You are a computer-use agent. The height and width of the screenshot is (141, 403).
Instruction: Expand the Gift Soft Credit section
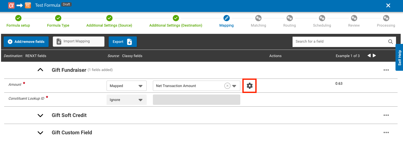click(40, 115)
